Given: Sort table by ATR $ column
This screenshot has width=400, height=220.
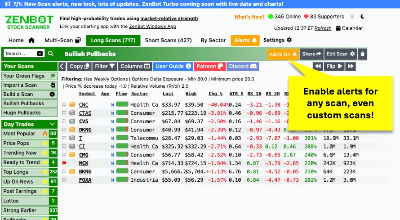Looking at the screenshot, I should pos(236,94).
